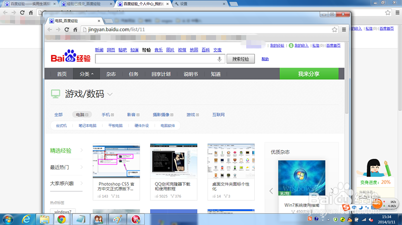Open the 帮助 help link
The image size is (402, 225).
265,59
